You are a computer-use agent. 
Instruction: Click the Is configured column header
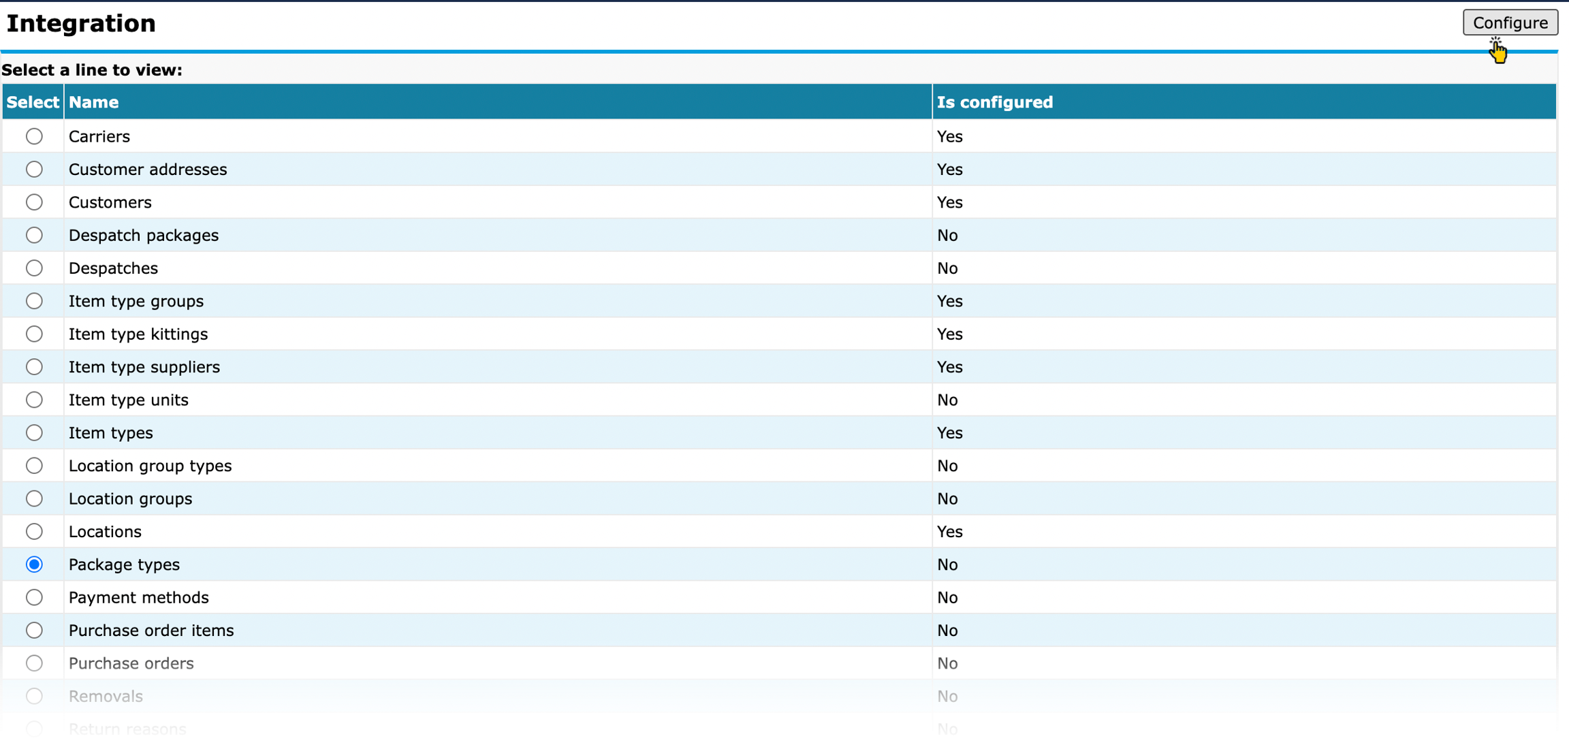[994, 102]
